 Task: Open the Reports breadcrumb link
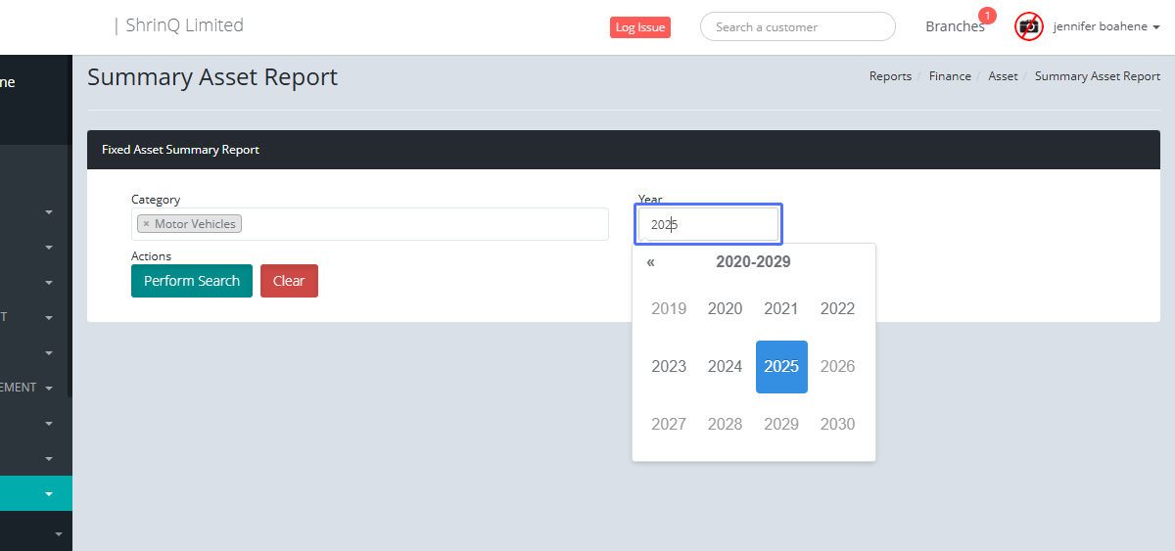pos(890,76)
